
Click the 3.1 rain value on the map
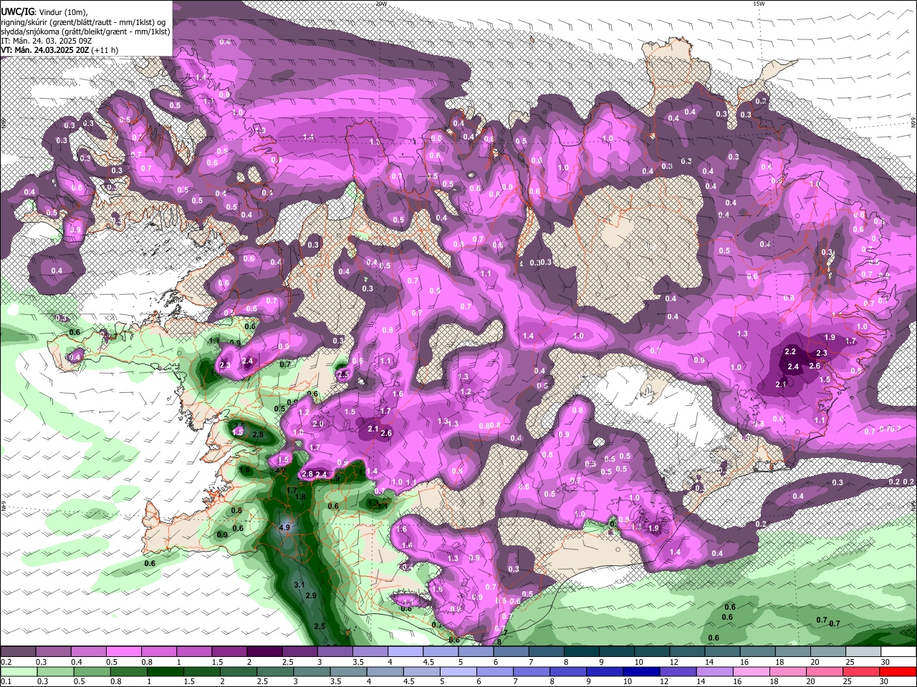(x=299, y=585)
